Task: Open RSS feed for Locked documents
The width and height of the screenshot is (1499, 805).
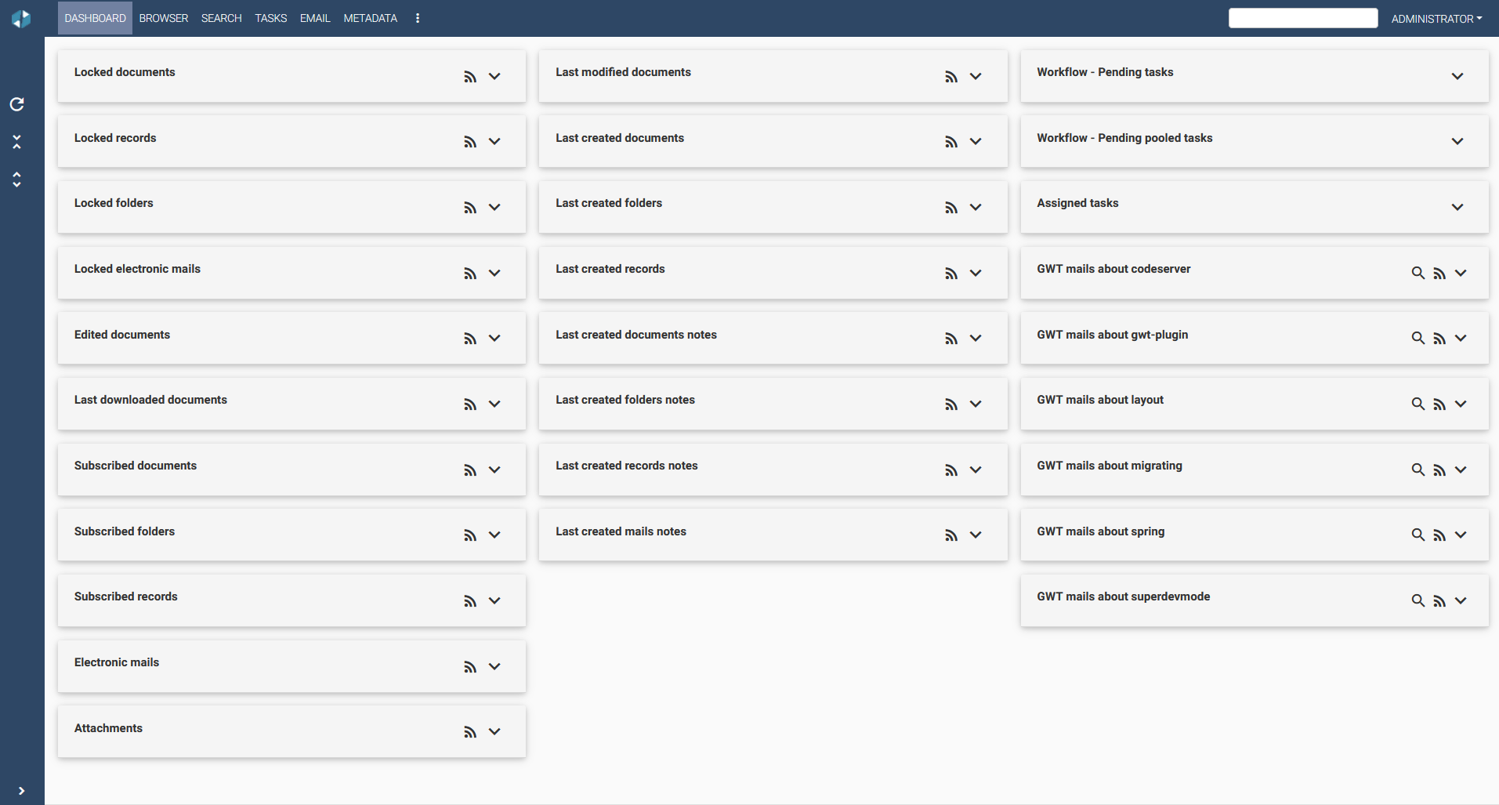Action: tap(470, 77)
